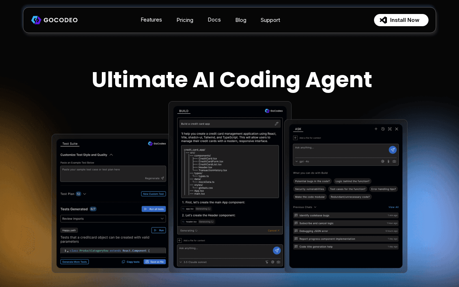Click the Happy path tag

[69, 230]
